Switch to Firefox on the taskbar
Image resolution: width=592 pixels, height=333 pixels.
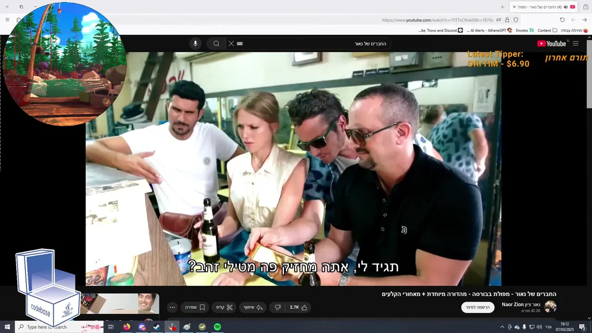pos(126,327)
